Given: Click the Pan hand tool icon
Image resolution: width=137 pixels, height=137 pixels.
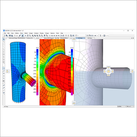Looking at the screenshot, I should click(x=44, y=36).
